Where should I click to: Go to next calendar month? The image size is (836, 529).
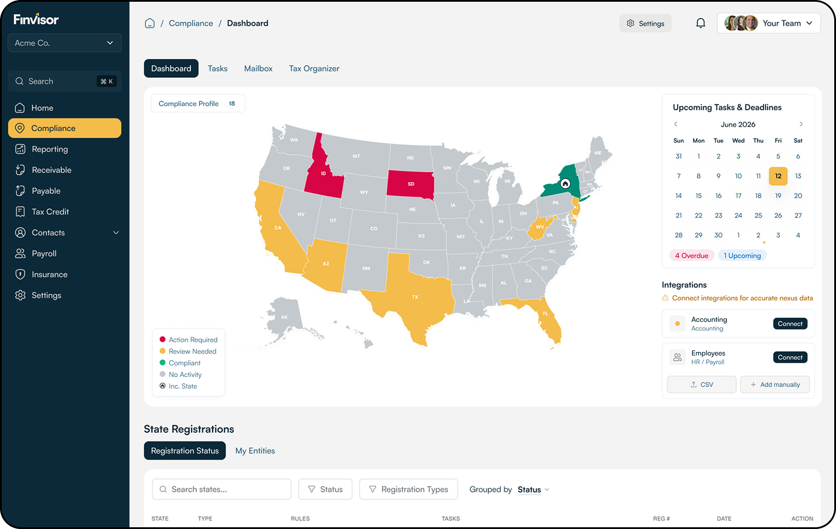[801, 124]
